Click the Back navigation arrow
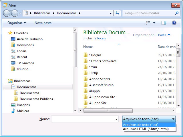The image size is (183, 137). (x=7, y=13)
